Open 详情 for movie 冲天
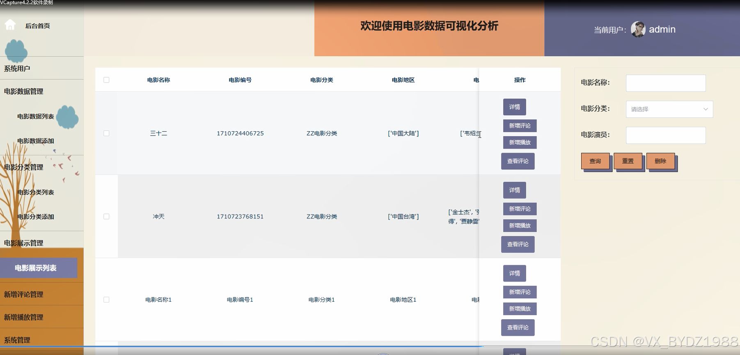 click(514, 190)
